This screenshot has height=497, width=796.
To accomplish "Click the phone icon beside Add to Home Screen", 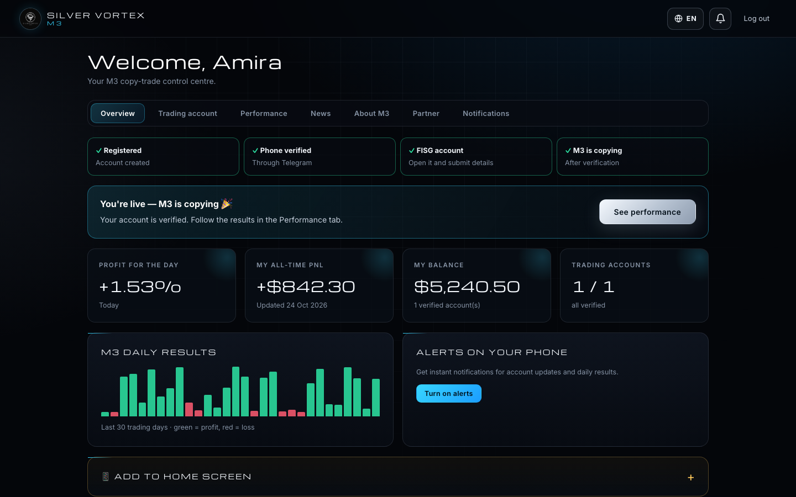I will point(106,477).
